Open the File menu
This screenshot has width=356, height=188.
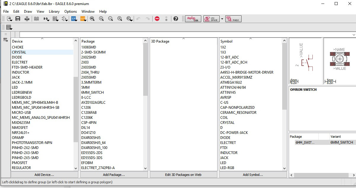6,12
